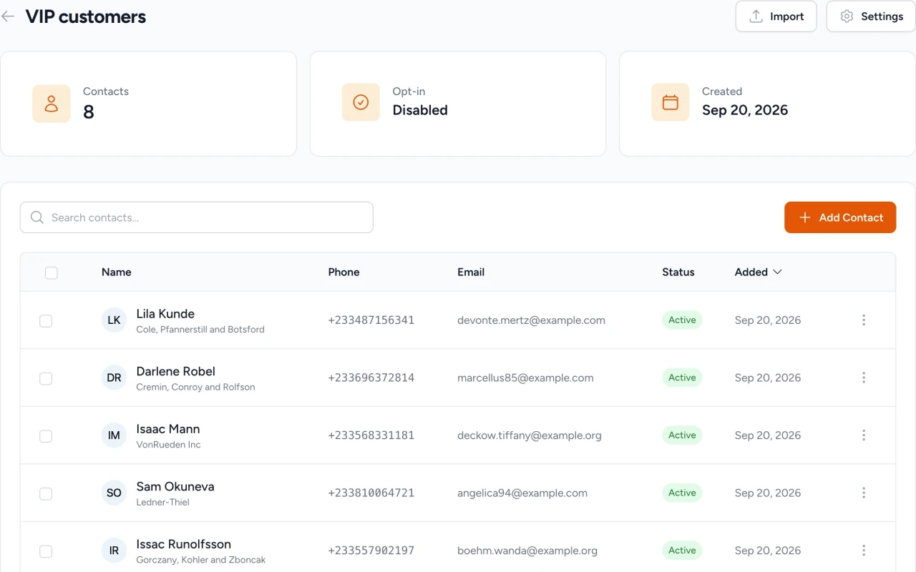Click the Email column header
This screenshot has height=572, width=916.
click(x=471, y=272)
